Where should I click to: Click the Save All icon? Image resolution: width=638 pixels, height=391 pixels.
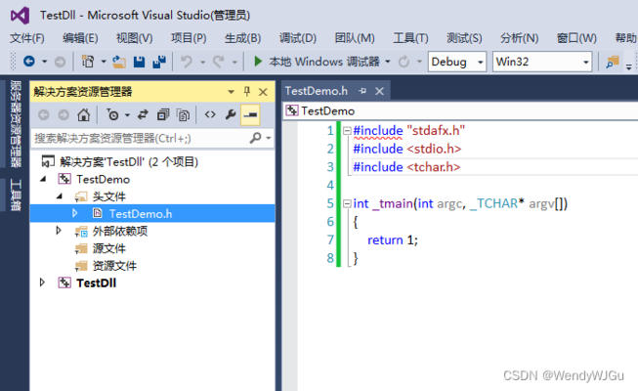point(156,62)
